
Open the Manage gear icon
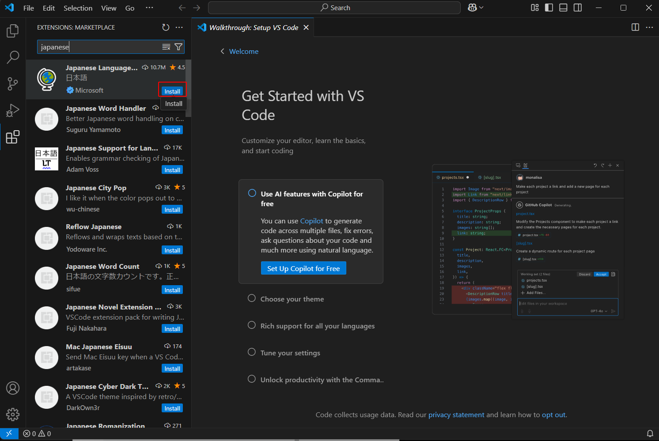tap(13, 415)
